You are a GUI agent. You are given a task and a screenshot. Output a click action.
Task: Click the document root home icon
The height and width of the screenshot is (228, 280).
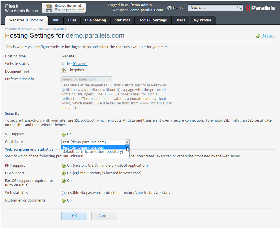(x=64, y=70)
